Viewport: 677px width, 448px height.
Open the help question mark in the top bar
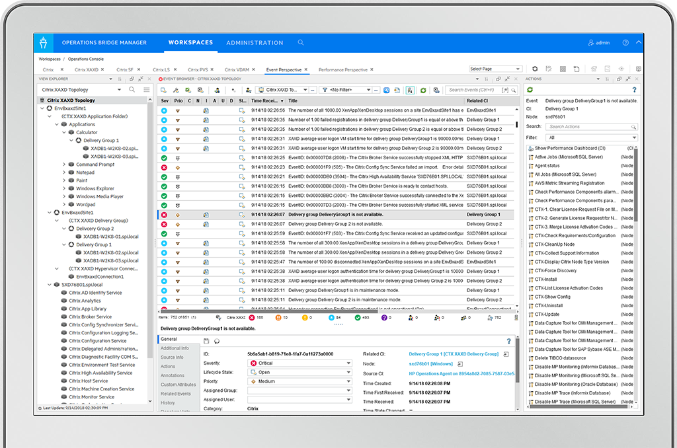[625, 43]
